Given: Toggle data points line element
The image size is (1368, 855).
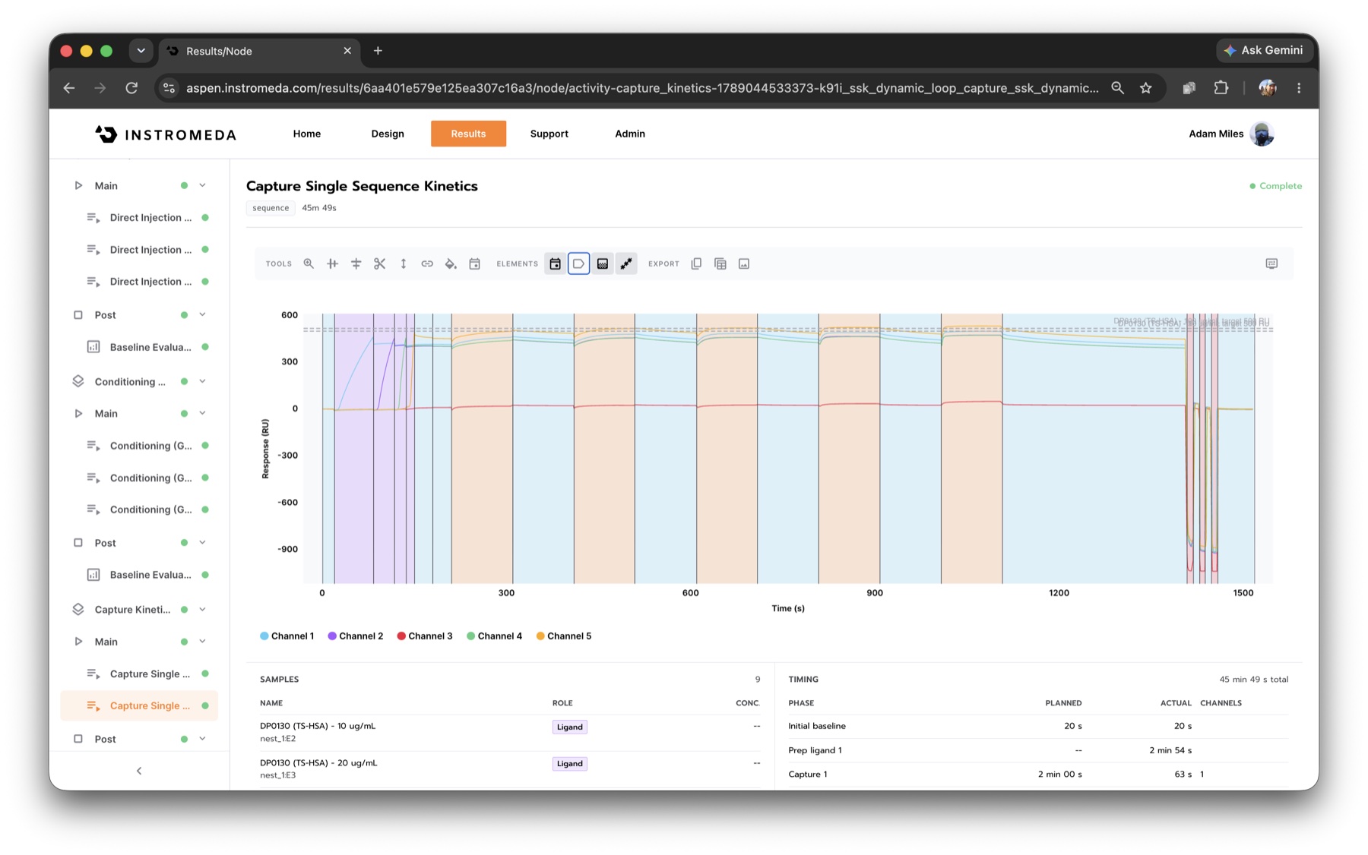Looking at the screenshot, I should pos(626,263).
